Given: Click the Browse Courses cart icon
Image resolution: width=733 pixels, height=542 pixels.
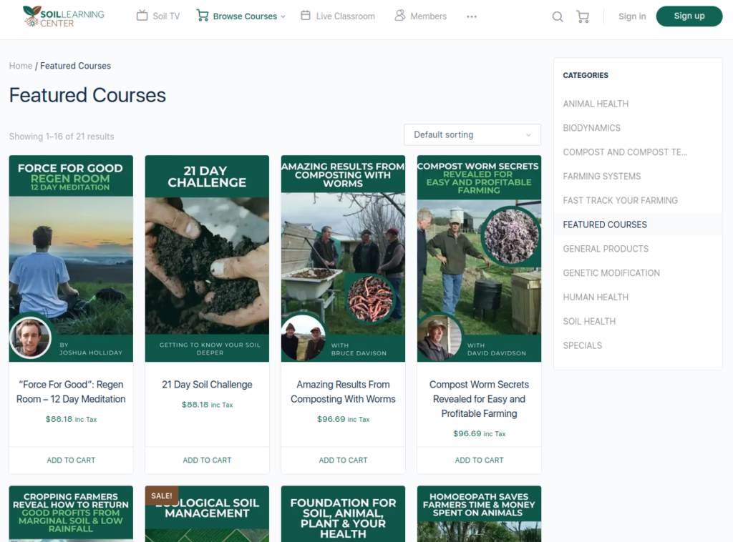Looking at the screenshot, I should tap(203, 16).
